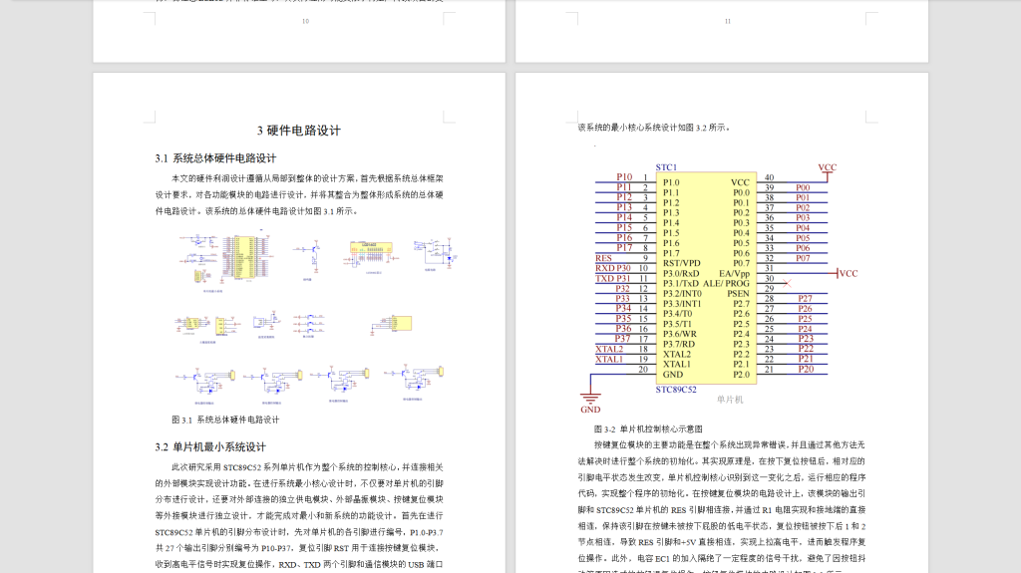1021x573 pixels.
Task: Click the "XTAL2" net label at pin 18
Action: pyautogui.click(x=609, y=349)
